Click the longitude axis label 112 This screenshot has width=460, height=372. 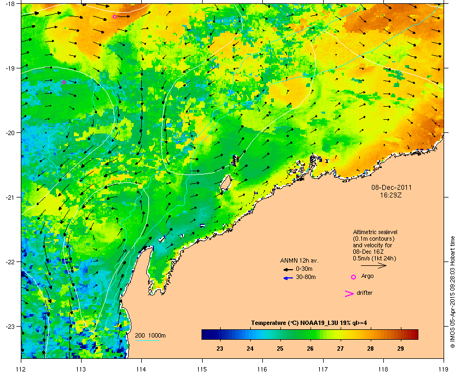click(21, 369)
